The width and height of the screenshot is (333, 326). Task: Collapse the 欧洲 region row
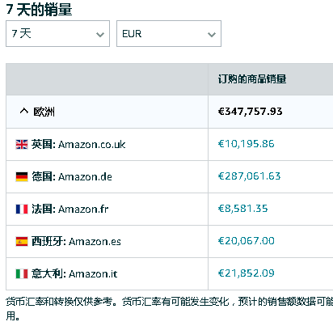(x=23, y=111)
